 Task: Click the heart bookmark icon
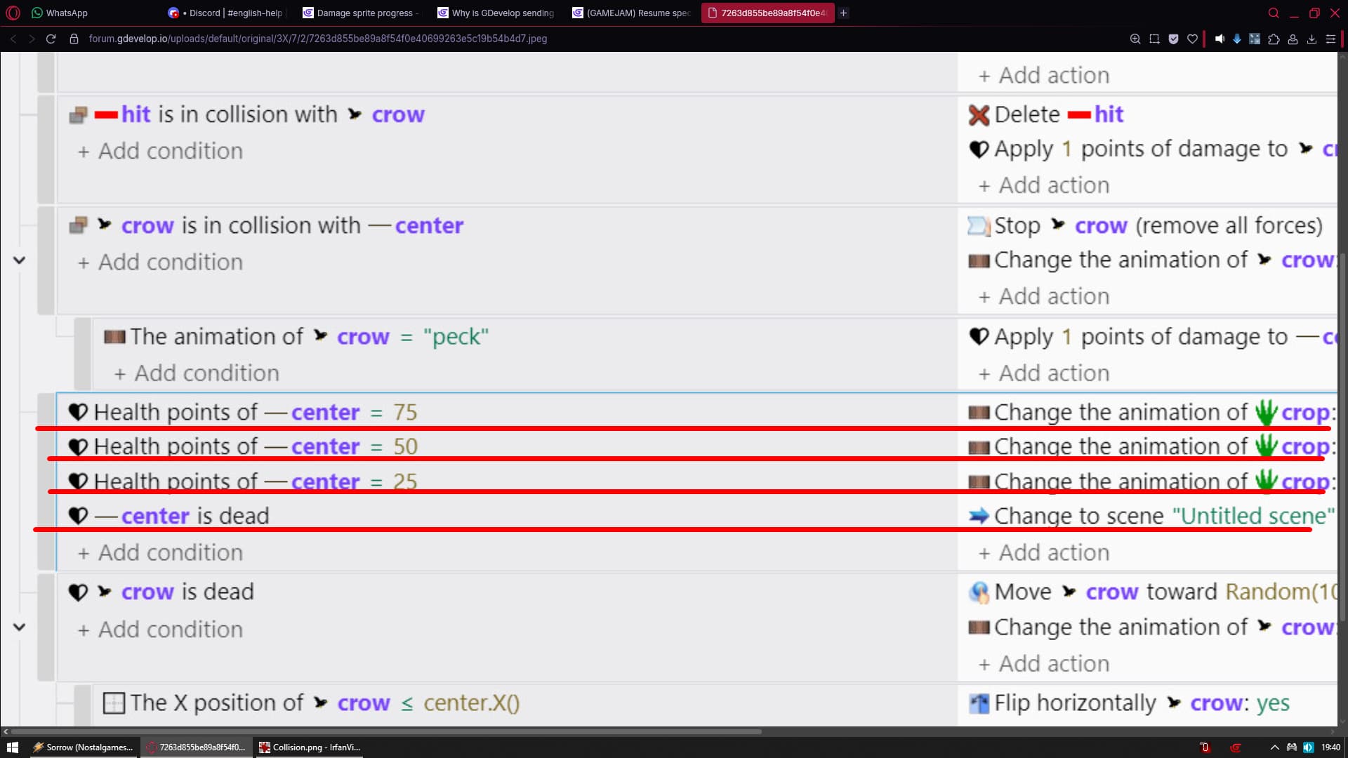click(x=1192, y=39)
